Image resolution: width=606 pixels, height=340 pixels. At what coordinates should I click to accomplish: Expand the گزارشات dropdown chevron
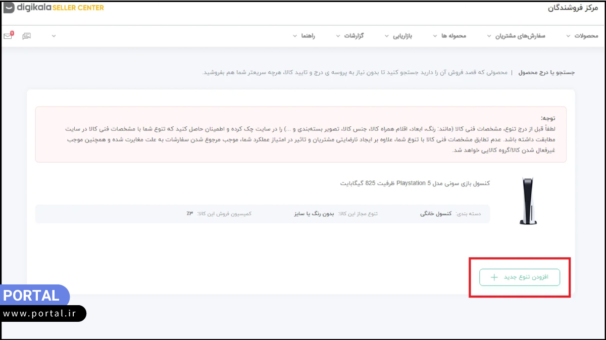pos(339,35)
